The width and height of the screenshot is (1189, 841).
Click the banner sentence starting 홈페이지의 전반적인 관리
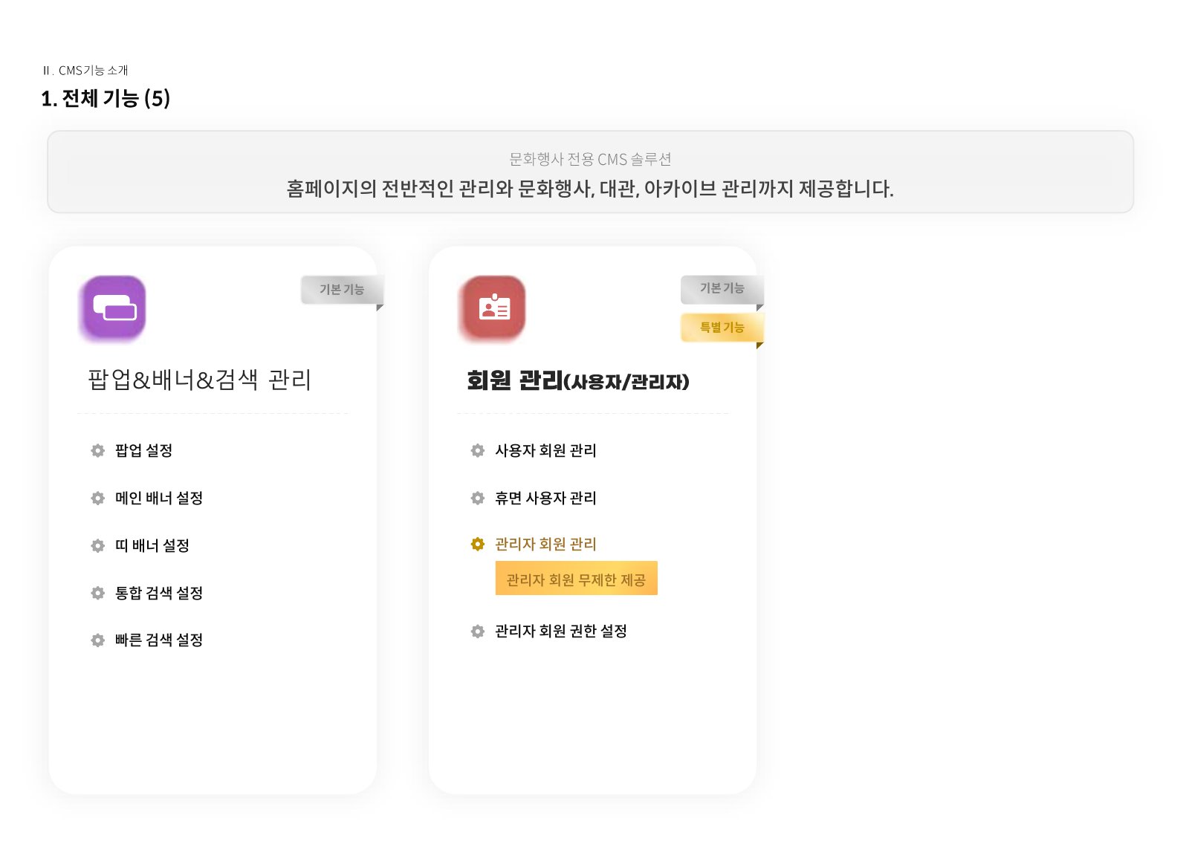590,189
